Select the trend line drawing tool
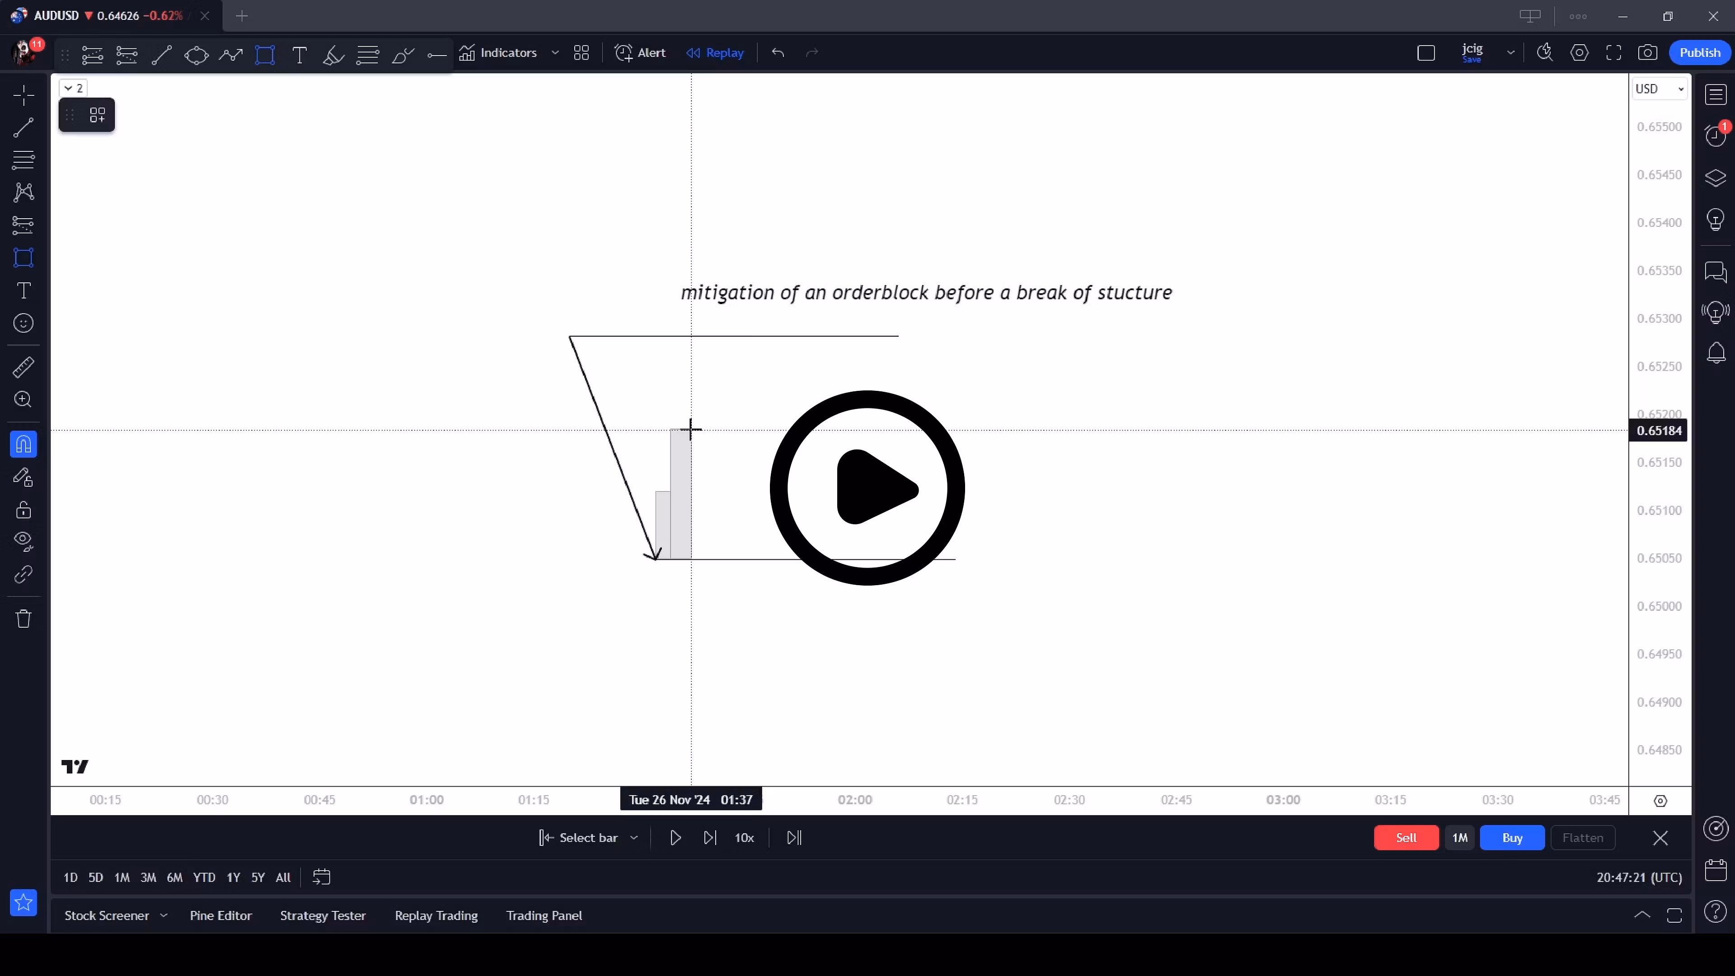Viewport: 1735px width, 976px height. coord(23,127)
